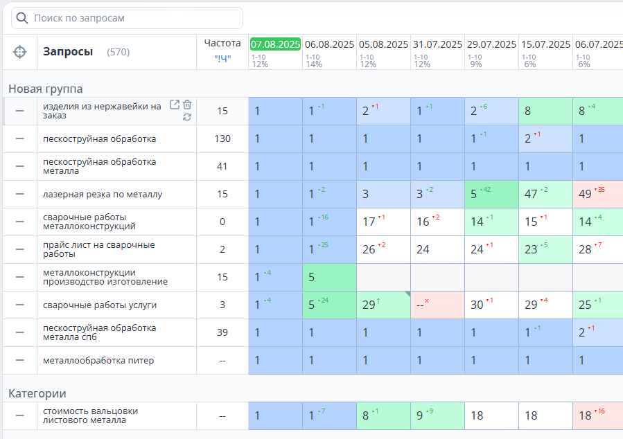
Task: Click the pink '--' cell for 'сварочные работы услуги'
Action: point(437,305)
